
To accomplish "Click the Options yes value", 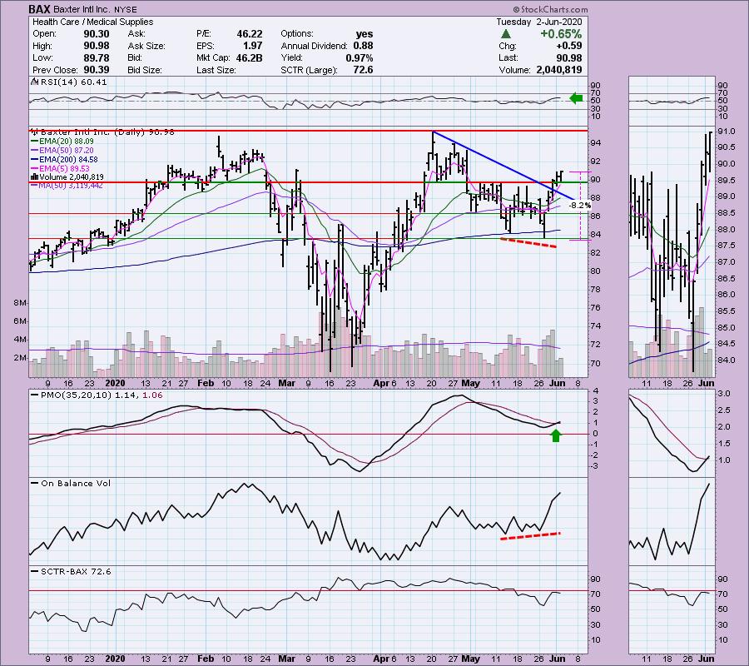I will click(365, 34).
